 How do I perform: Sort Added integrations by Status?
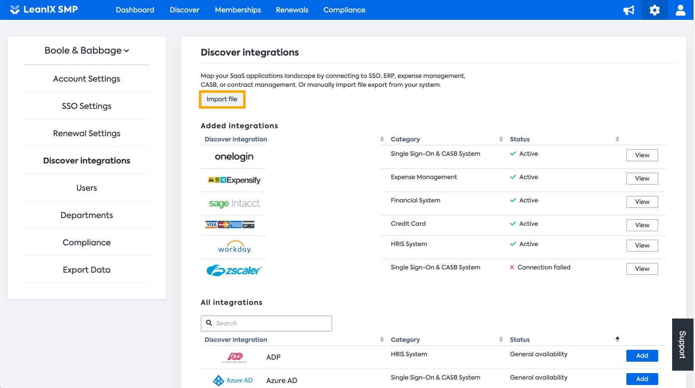click(x=617, y=139)
